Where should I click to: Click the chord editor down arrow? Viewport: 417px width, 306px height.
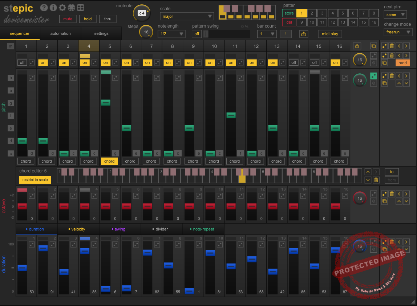tap(368, 180)
